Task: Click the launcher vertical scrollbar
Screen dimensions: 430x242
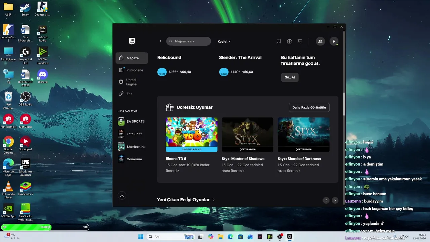Action: (x=344, y=104)
